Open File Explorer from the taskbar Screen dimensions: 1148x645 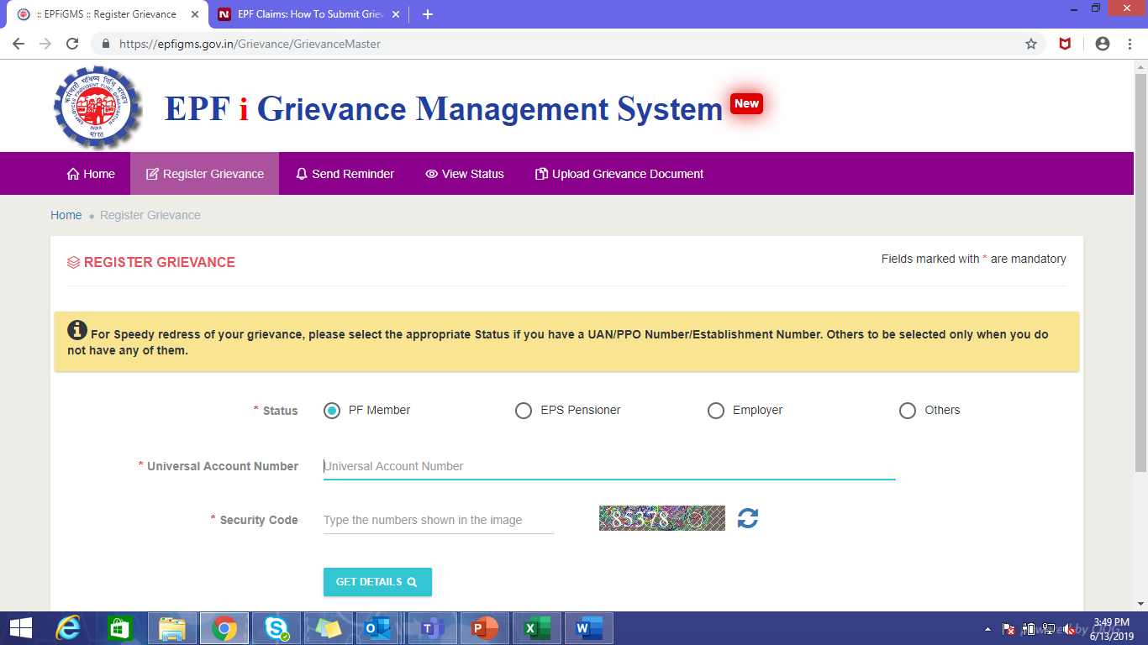click(x=172, y=628)
